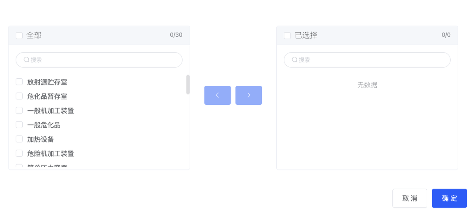This screenshot has width=476, height=216.
Task: Tick the 危化品暂存室 checkbox
Action: point(19,96)
